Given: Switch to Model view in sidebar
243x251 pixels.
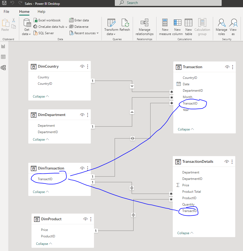Looking at the screenshot, I should [x=3, y=68].
